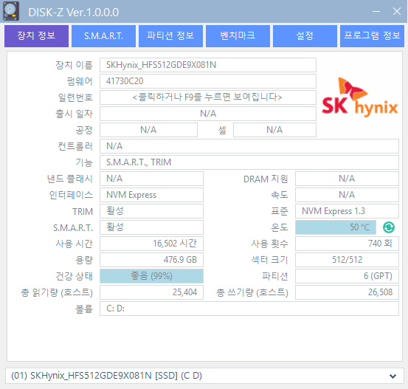The height and width of the screenshot is (389, 408).
Task: Switch to the S.M.A.R.T. tab
Action: point(103,36)
